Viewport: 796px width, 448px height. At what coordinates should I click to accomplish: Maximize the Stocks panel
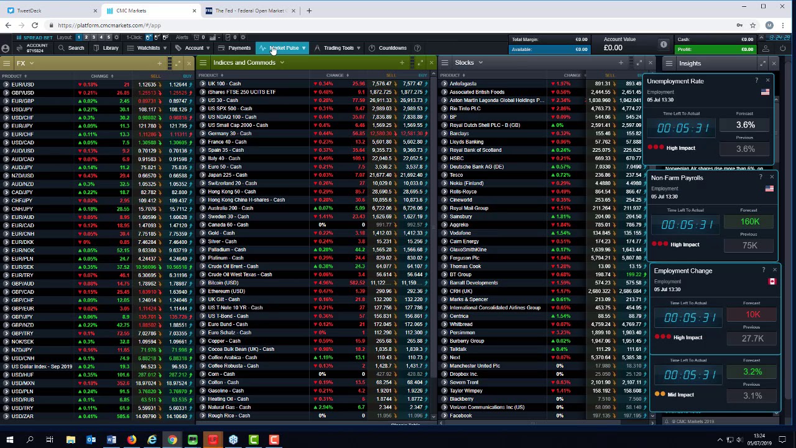(x=639, y=63)
